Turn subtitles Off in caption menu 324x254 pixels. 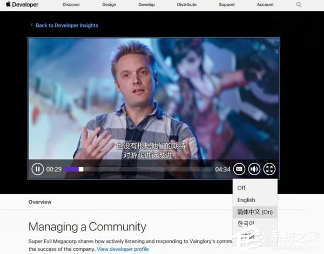coord(255,188)
